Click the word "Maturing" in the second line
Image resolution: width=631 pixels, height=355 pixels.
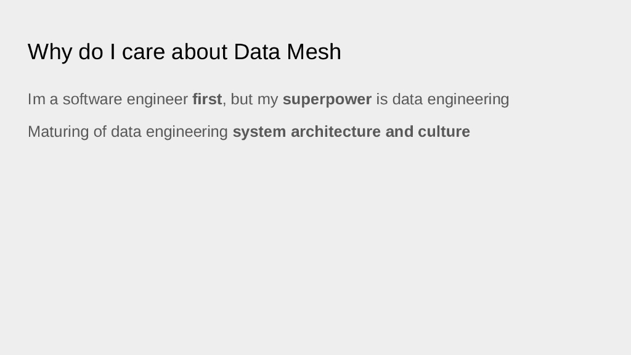pyautogui.click(x=58, y=132)
